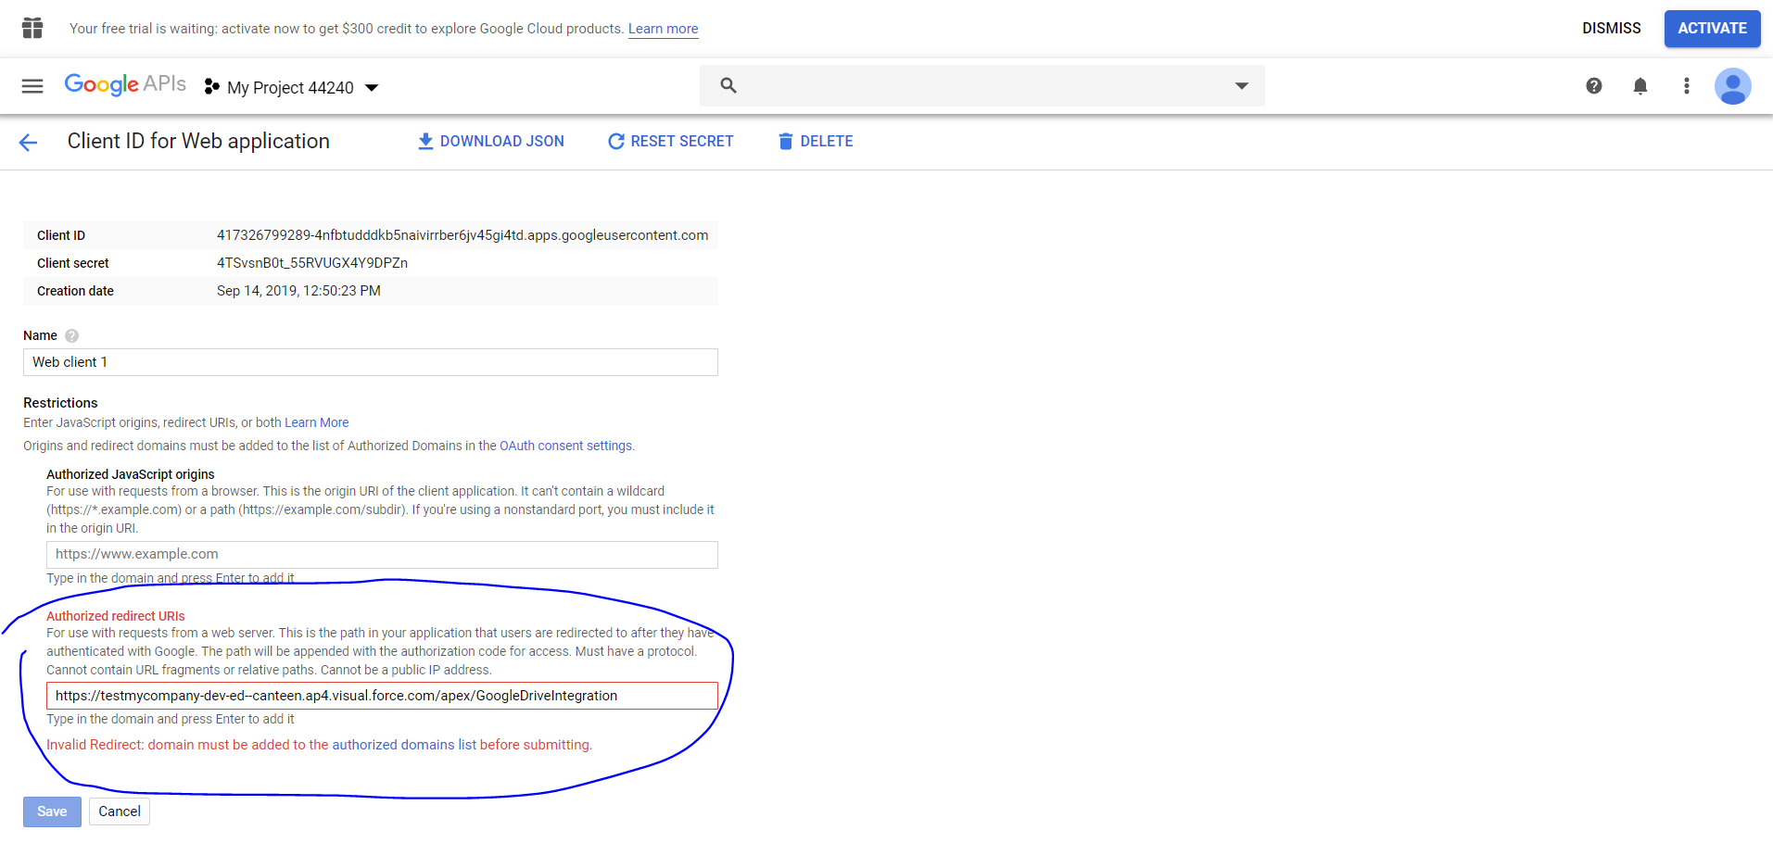Open the OAuth consent settings link
The image size is (1773, 868).
[x=565, y=446]
